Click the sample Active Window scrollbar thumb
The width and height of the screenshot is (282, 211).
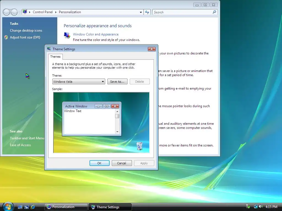[x=117, y=116]
